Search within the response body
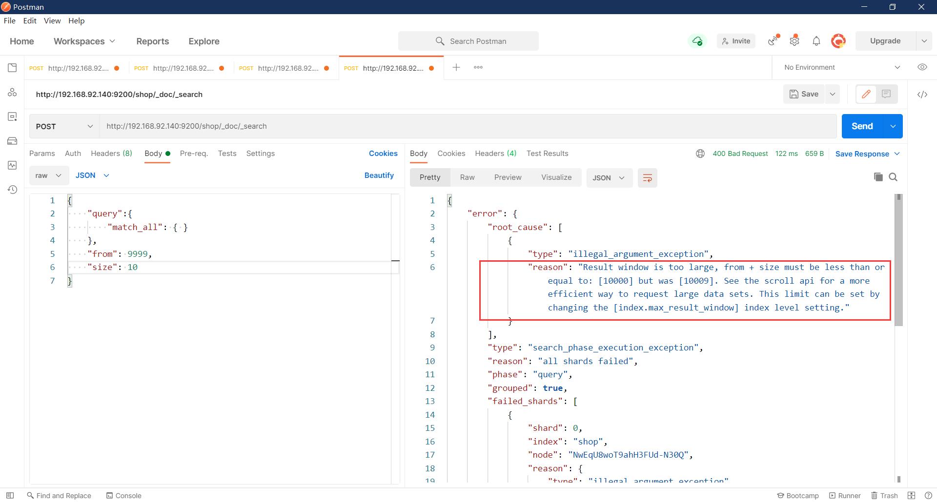 (x=893, y=177)
